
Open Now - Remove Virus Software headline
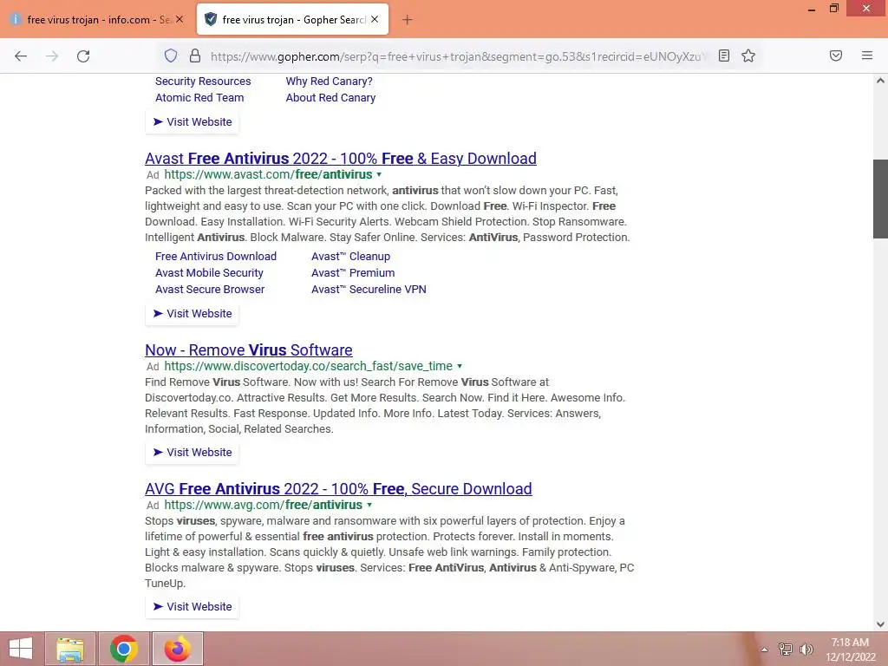click(x=249, y=350)
